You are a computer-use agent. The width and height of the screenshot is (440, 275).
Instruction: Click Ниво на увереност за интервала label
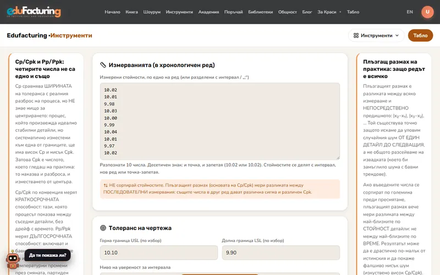135,267
